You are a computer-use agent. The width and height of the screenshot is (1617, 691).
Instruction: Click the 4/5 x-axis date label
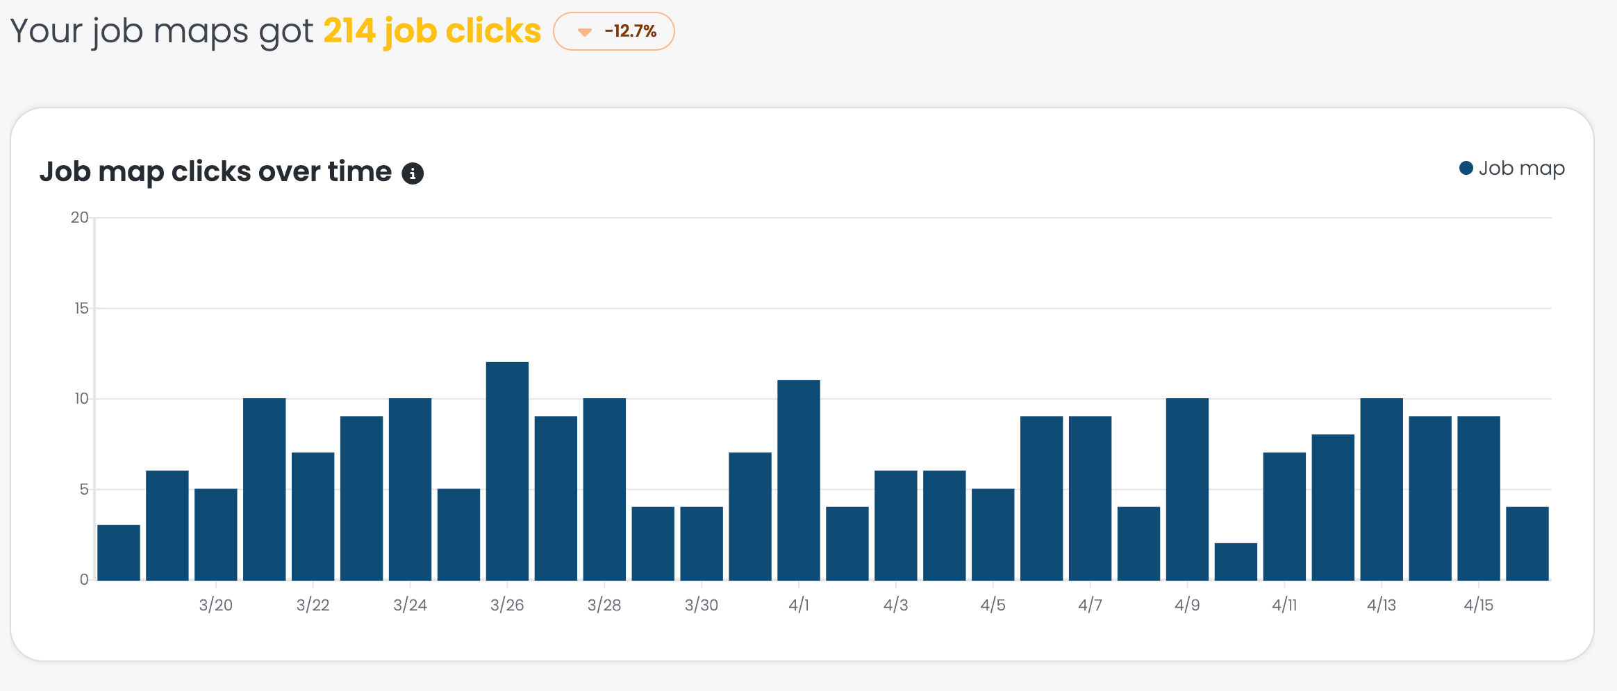click(993, 605)
